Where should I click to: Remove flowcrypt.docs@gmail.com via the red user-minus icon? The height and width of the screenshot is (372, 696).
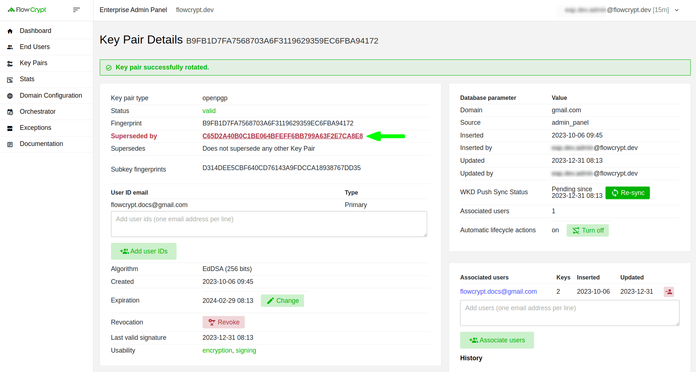coord(669,292)
